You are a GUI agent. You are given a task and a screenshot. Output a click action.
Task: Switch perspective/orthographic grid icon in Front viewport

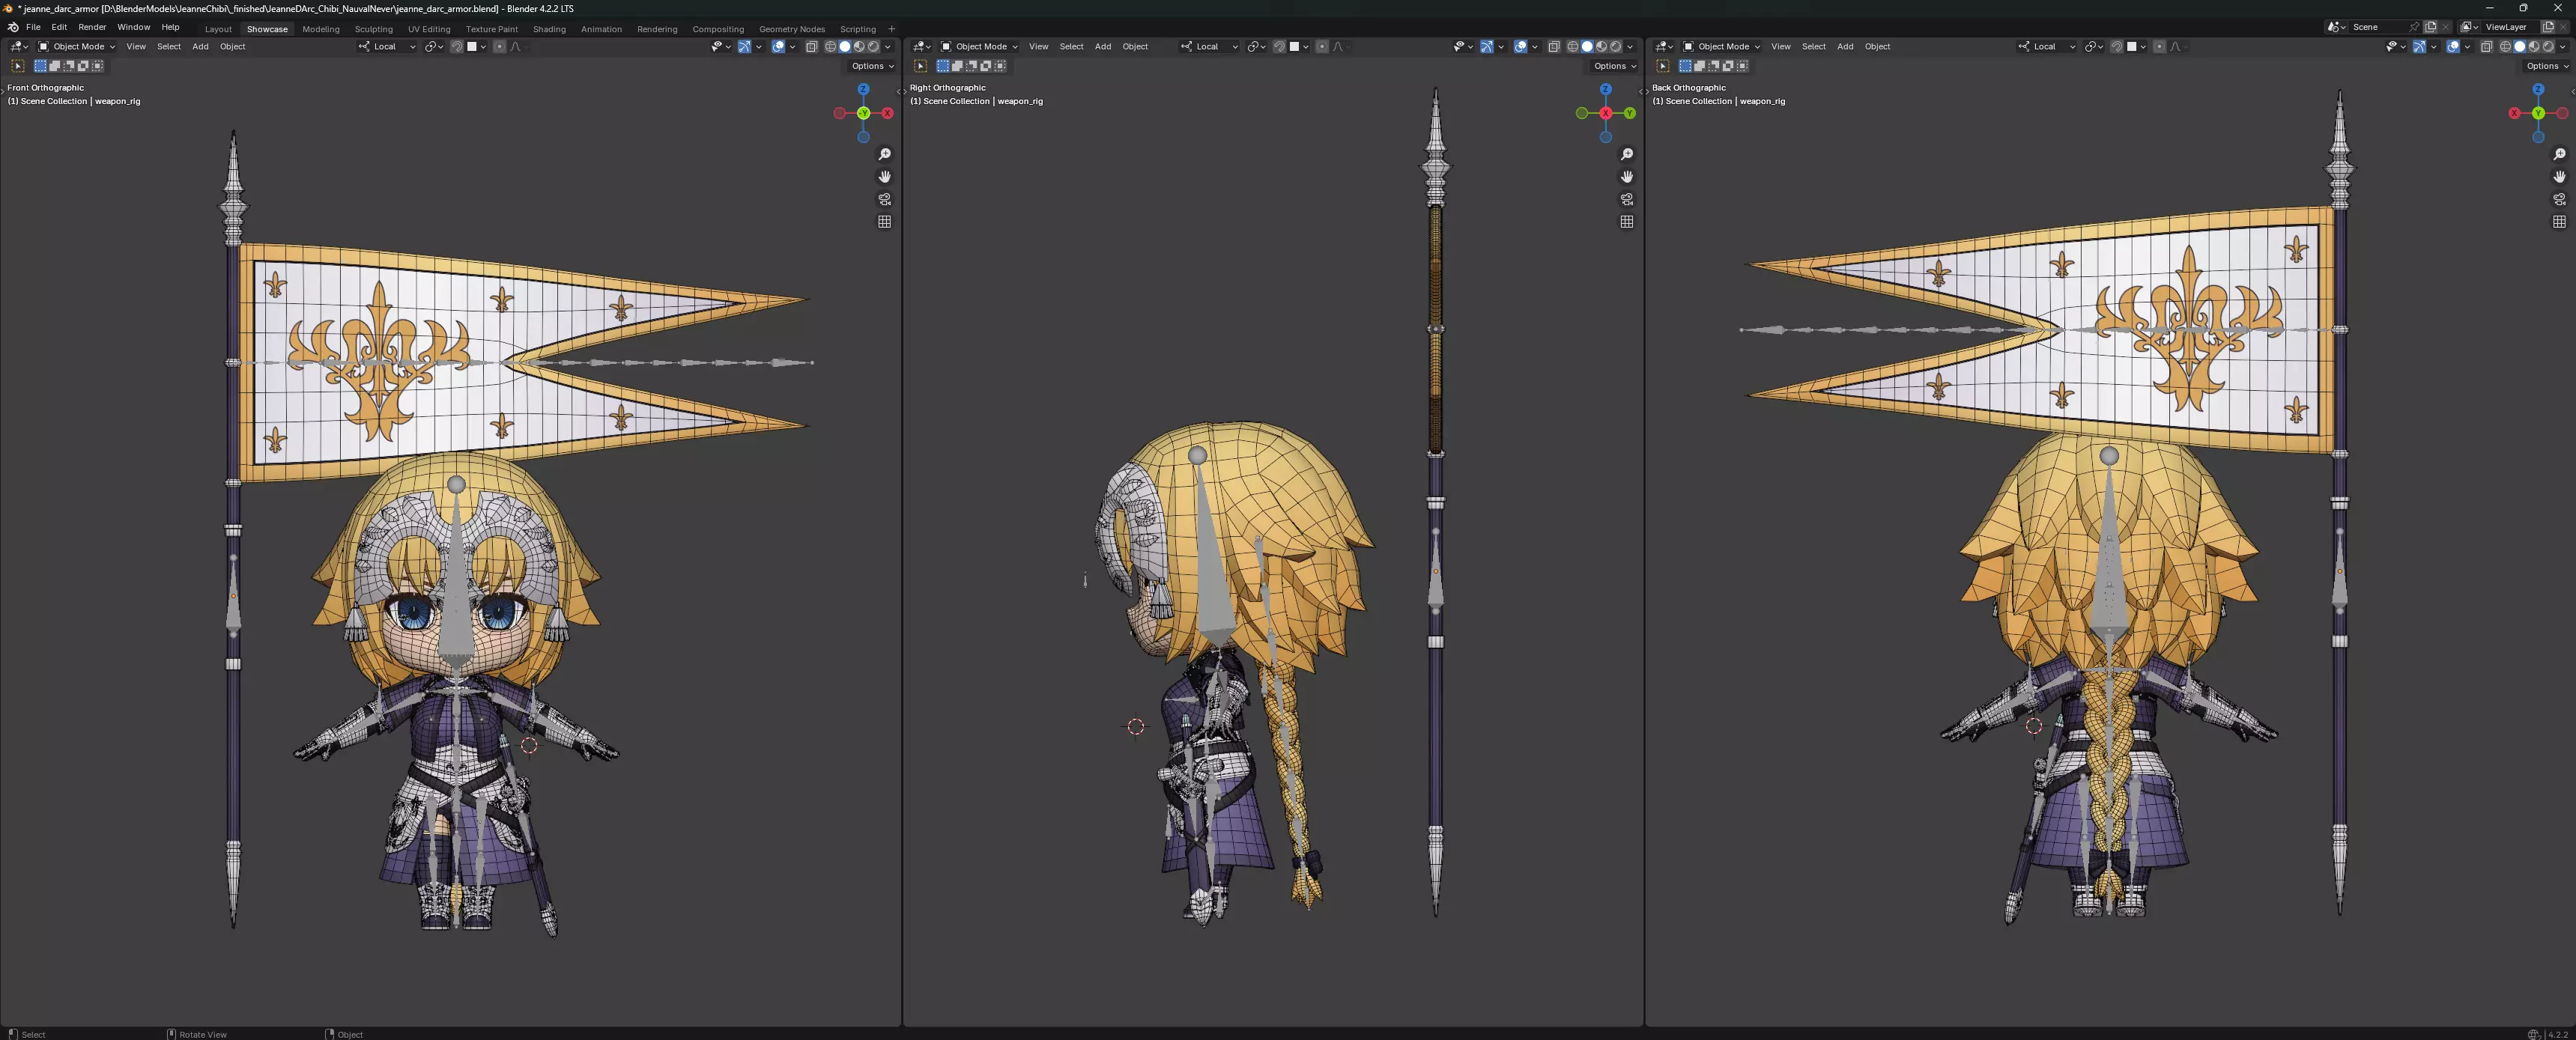click(x=884, y=222)
